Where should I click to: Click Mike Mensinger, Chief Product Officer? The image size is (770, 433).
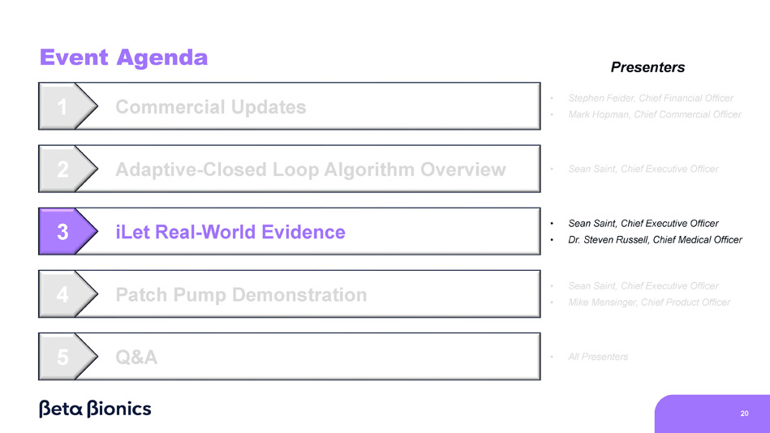click(x=649, y=302)
